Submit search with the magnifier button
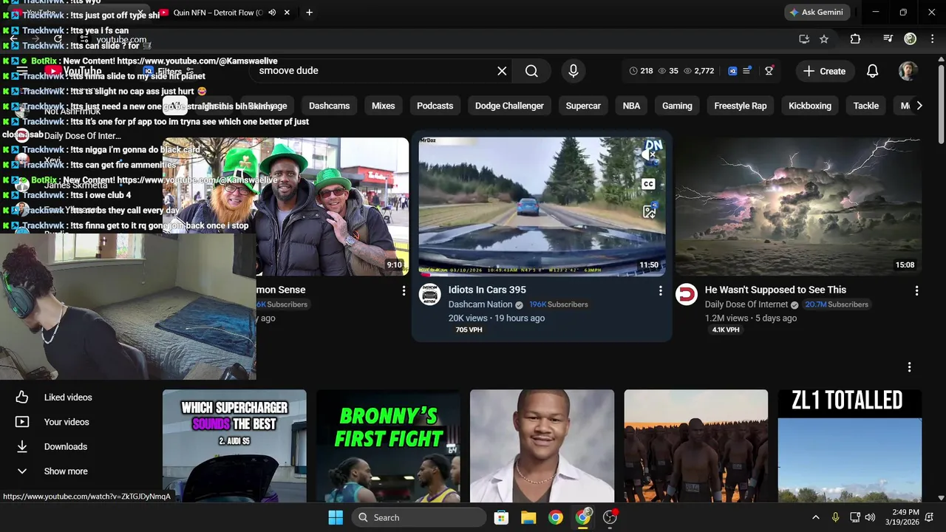 (531, 71)
